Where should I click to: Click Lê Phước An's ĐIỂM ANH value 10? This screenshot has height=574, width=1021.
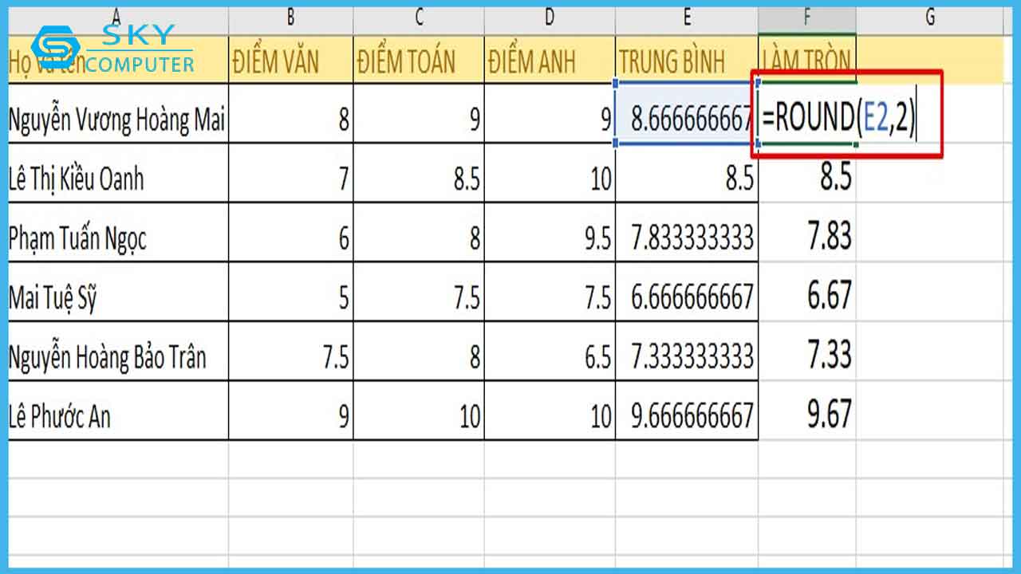coord(550,410)
